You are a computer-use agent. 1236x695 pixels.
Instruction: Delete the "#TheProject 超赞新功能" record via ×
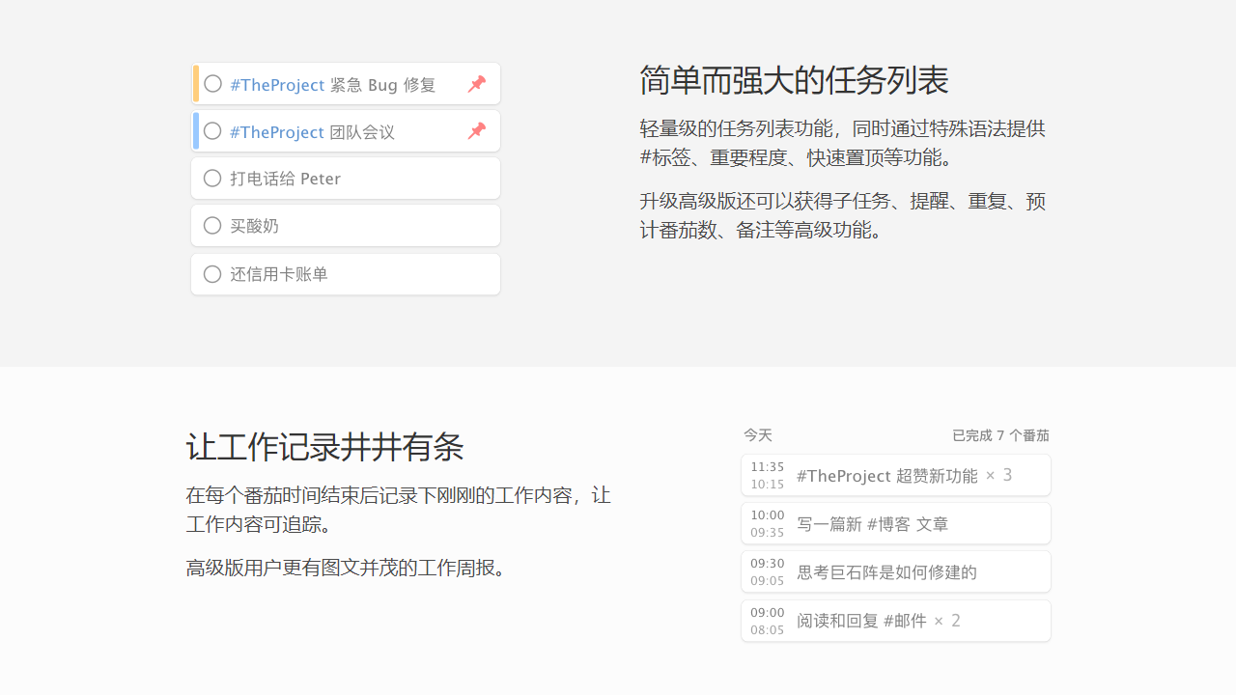pyautogui.click(x=989, y=475)
